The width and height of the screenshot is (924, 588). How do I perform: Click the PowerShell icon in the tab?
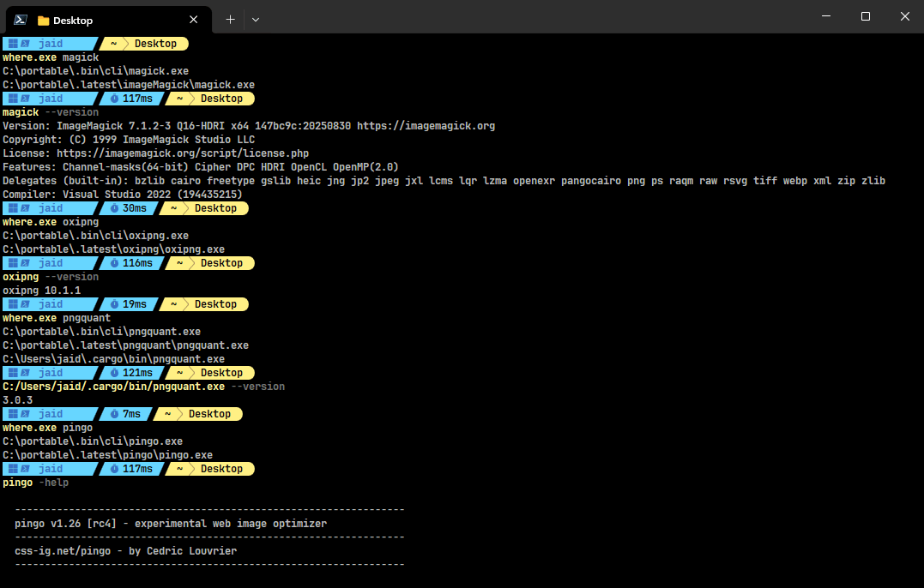(x=21, y=20)
